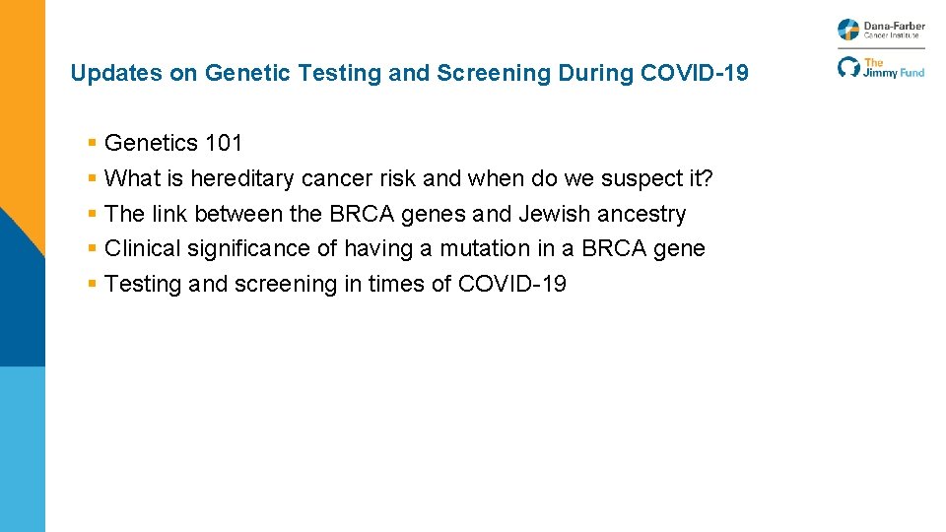Select the Genetics 101 bullet text
The height and width of the screenshot is (532, 946).
click(x=172, y=143)
